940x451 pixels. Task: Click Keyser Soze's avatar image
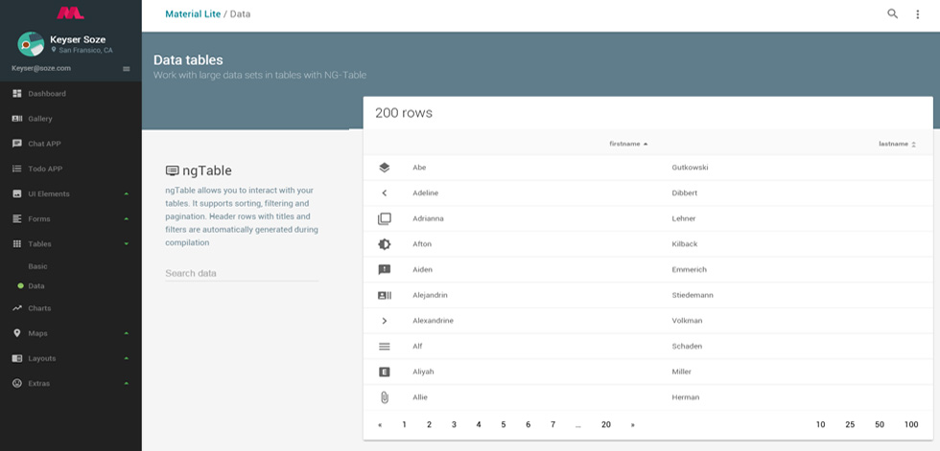(31, 44)
